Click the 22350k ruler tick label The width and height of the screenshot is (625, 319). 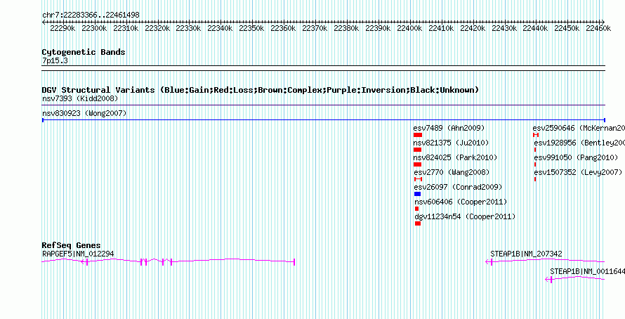pos(251,28)
